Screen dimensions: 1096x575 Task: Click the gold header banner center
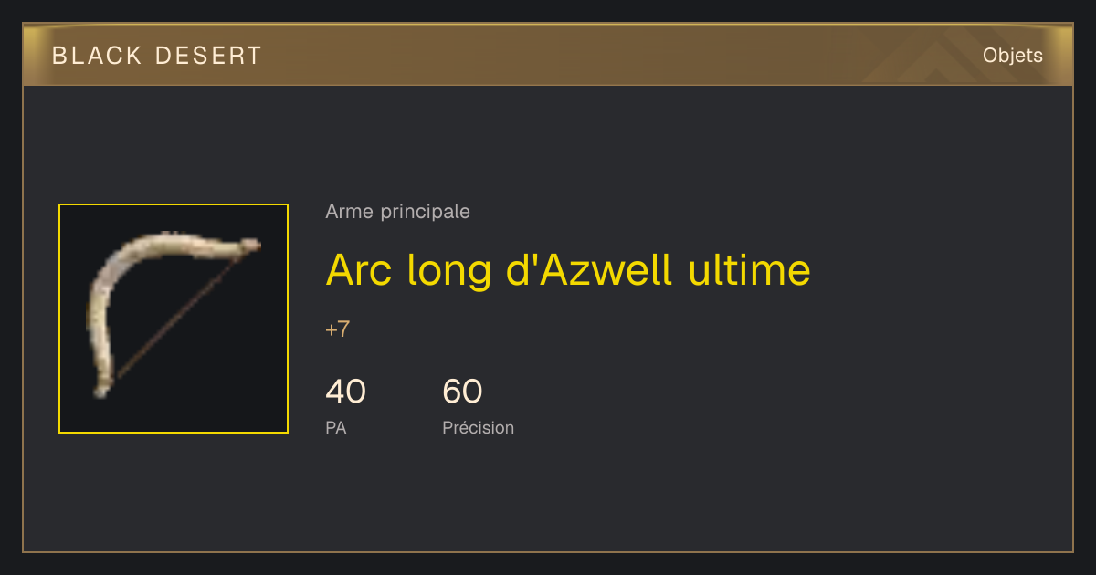(548, 56)
